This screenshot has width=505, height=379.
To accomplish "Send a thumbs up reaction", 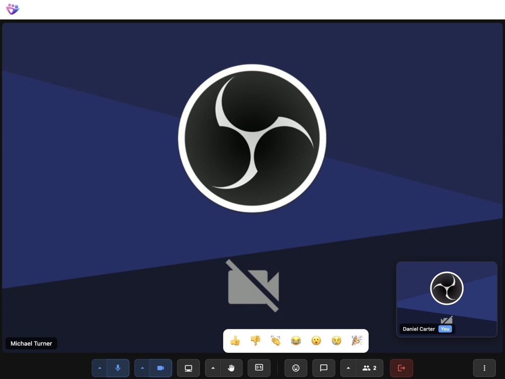I will (235, 341).
